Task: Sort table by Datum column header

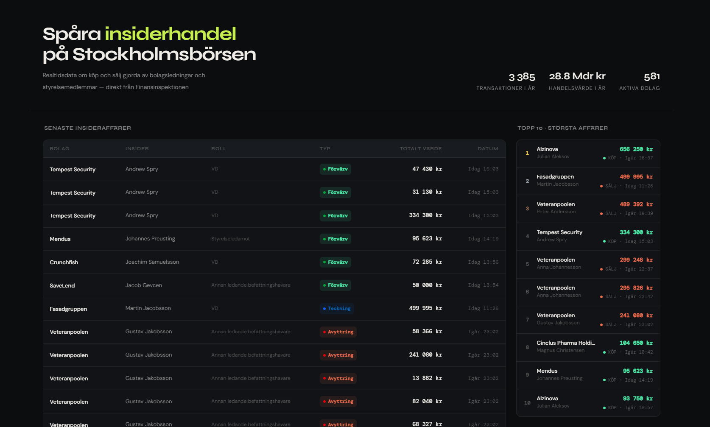Action: [x=488, y=149]
